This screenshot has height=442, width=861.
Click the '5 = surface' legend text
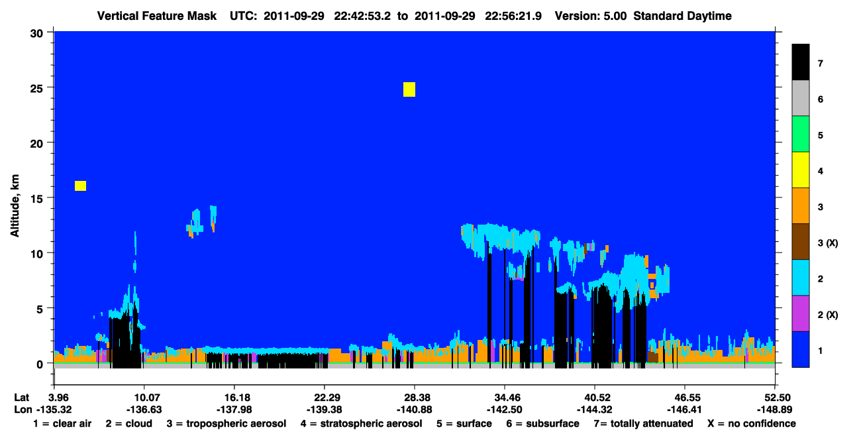[x=464, y=423]
